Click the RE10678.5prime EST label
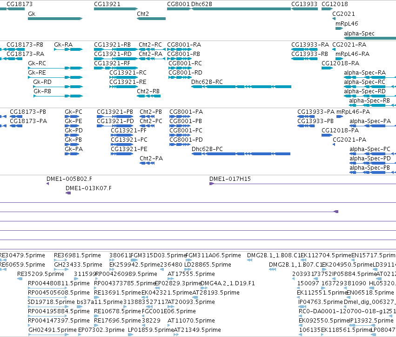This screenshot has height=337, width=396. 117,311
